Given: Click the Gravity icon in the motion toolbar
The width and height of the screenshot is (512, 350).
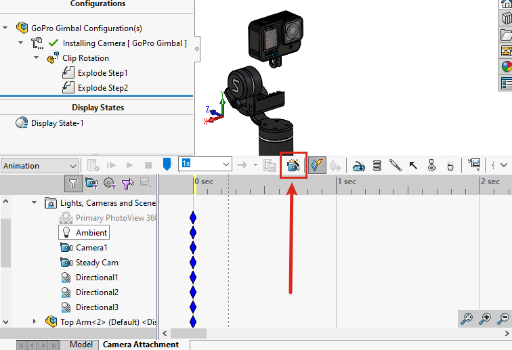Looking at the screenshot, I should coord(448,165).
